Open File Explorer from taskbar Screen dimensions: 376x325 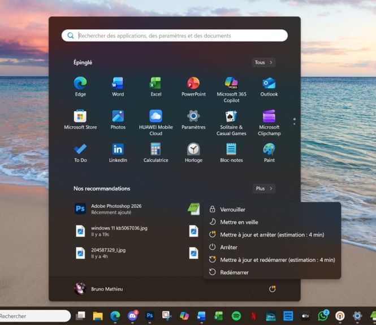click(98, 316)
